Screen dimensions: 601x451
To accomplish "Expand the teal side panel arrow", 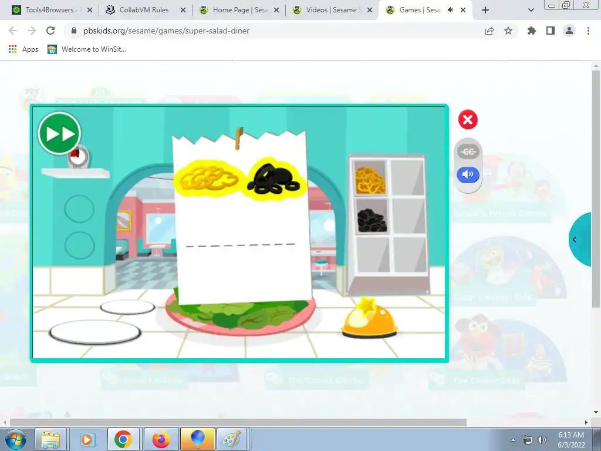I will tap(580, 240).
